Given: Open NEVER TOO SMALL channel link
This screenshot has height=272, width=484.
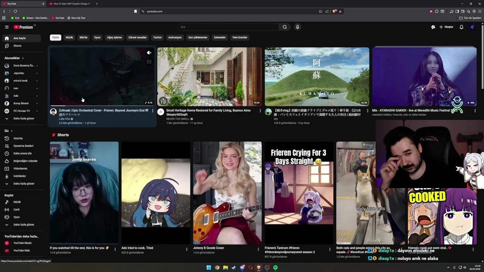Looking at the screenshot, I should 178,119.
